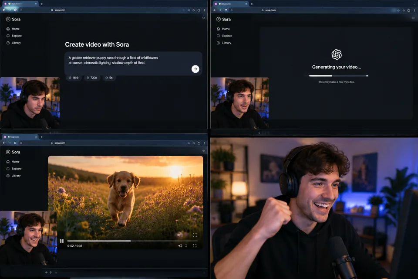Reload the page in the Generating video window
418x279 pixels.
(226, 10)
